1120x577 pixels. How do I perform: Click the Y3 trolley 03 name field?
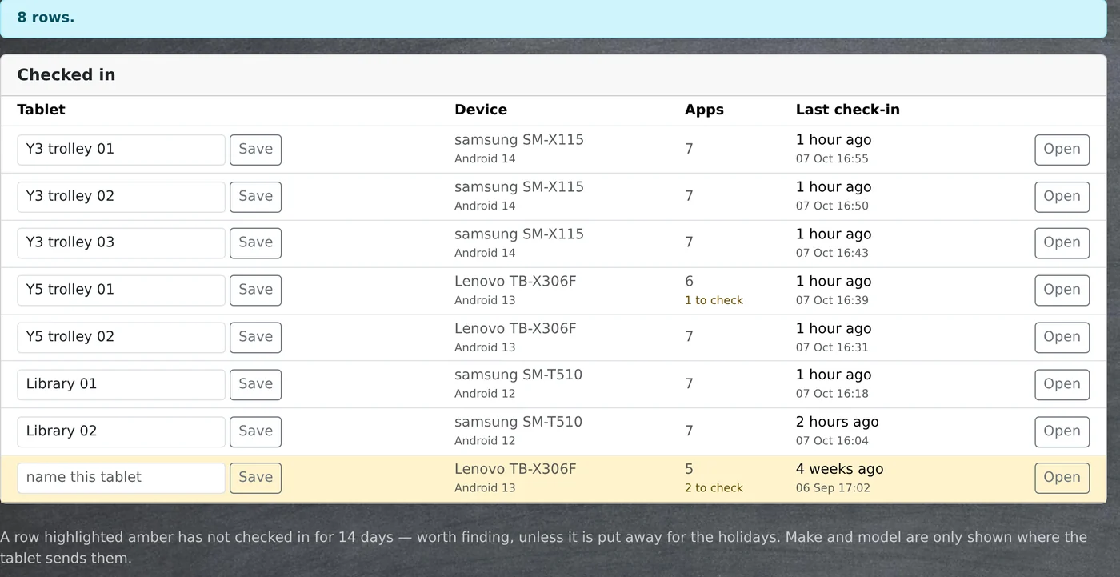[121, 243]
